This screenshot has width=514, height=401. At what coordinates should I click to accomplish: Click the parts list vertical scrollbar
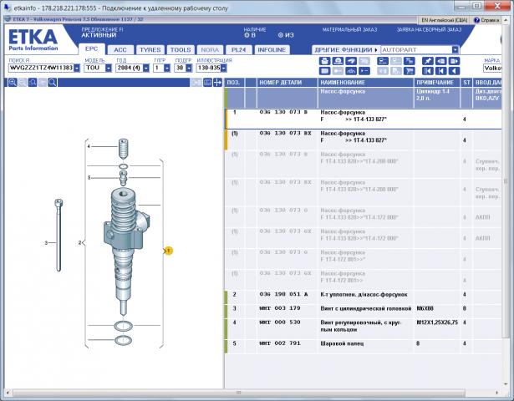[506, 181]
